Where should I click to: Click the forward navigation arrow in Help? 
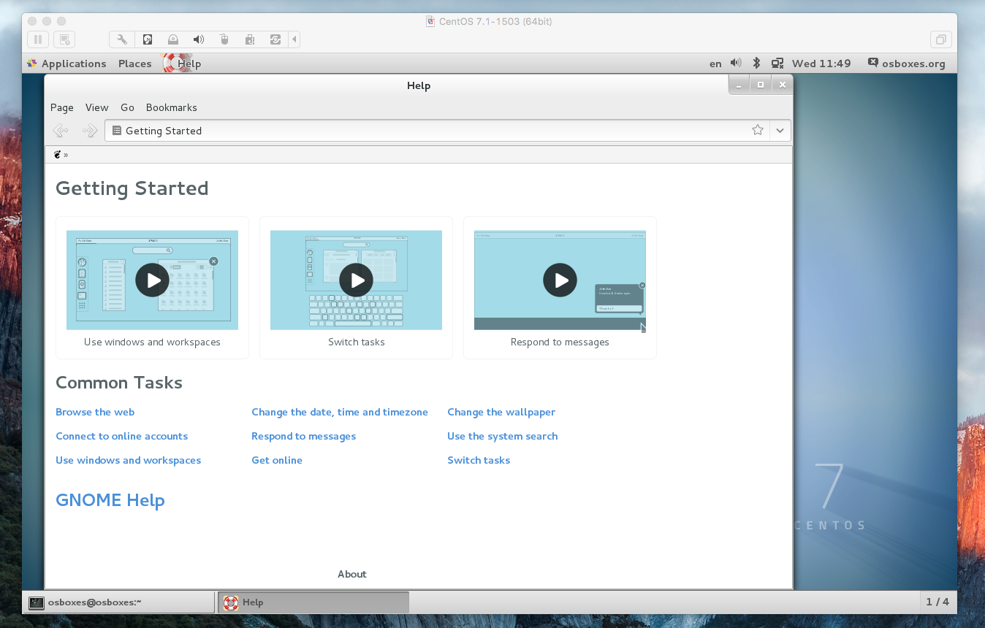[89, 131]
